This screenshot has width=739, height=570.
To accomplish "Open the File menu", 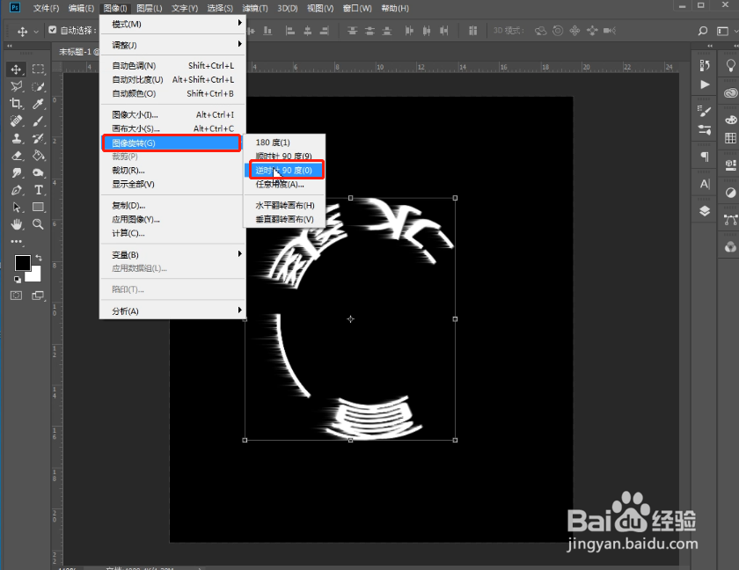I will coord(46,8).
